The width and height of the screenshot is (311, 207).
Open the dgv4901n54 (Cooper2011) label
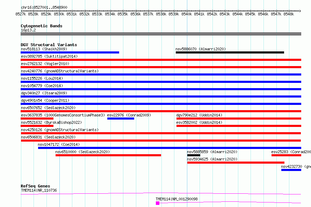[x=45, y=100]
